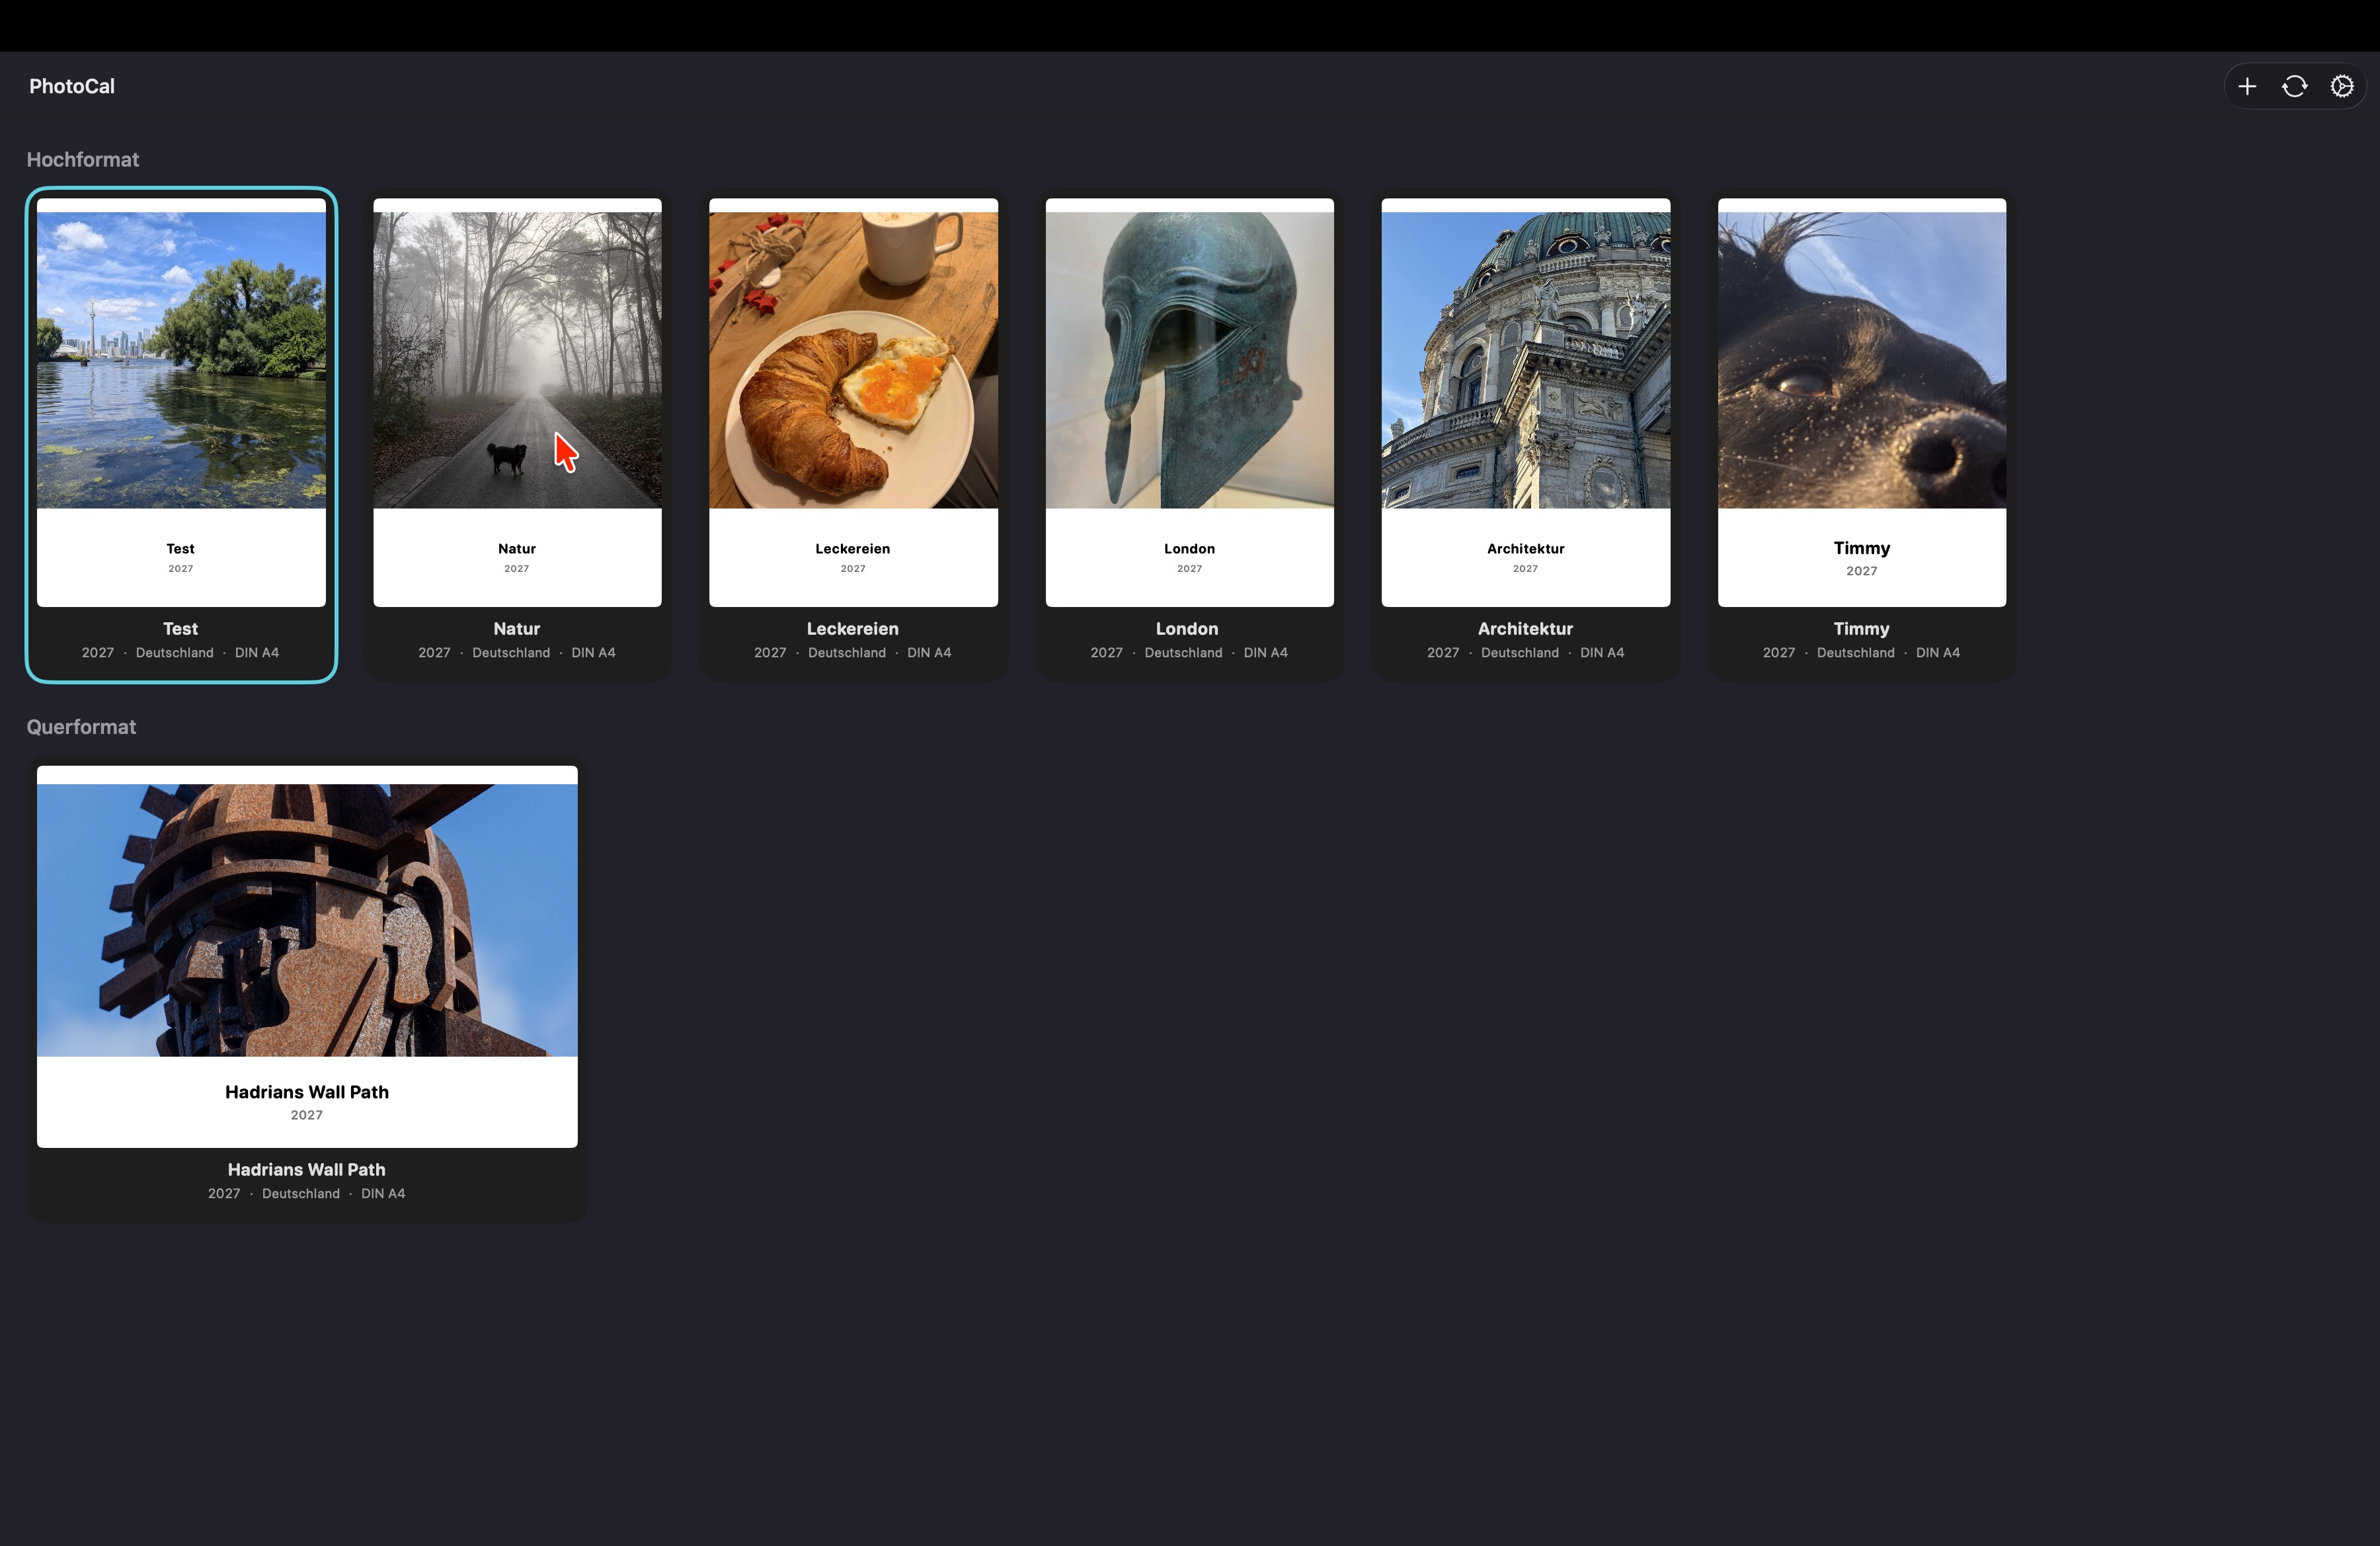Select the Architektur dome building cover
The image size is (2380, 1546).
(1525, 360)
